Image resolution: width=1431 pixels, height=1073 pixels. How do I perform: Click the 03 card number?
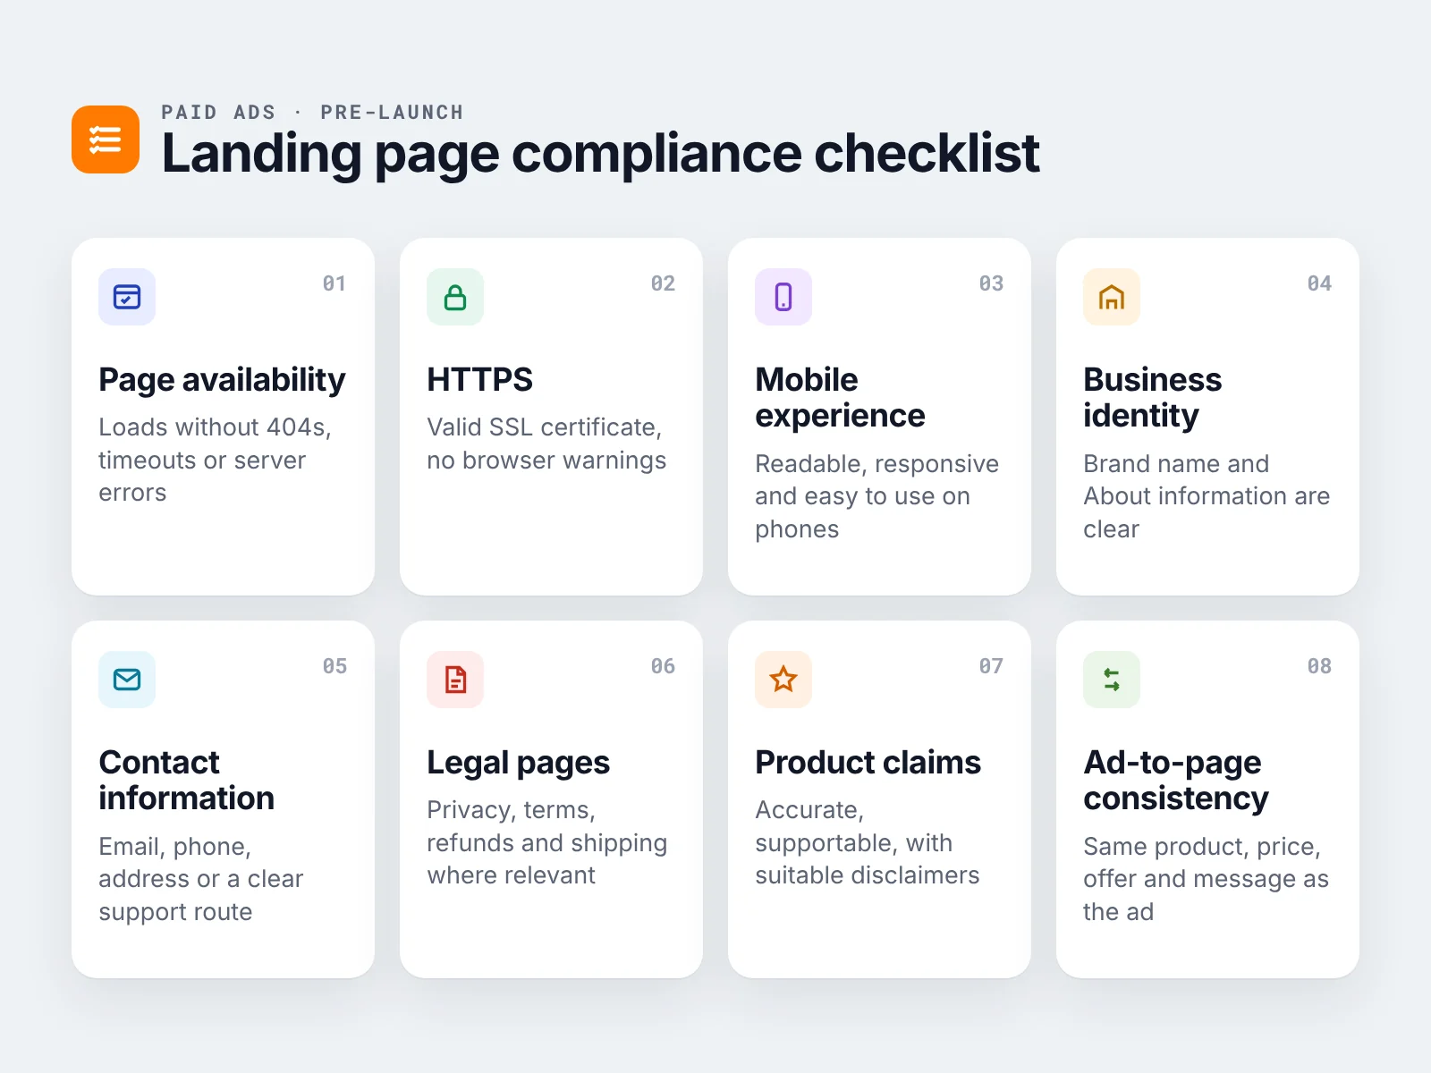tap(991, 283)
